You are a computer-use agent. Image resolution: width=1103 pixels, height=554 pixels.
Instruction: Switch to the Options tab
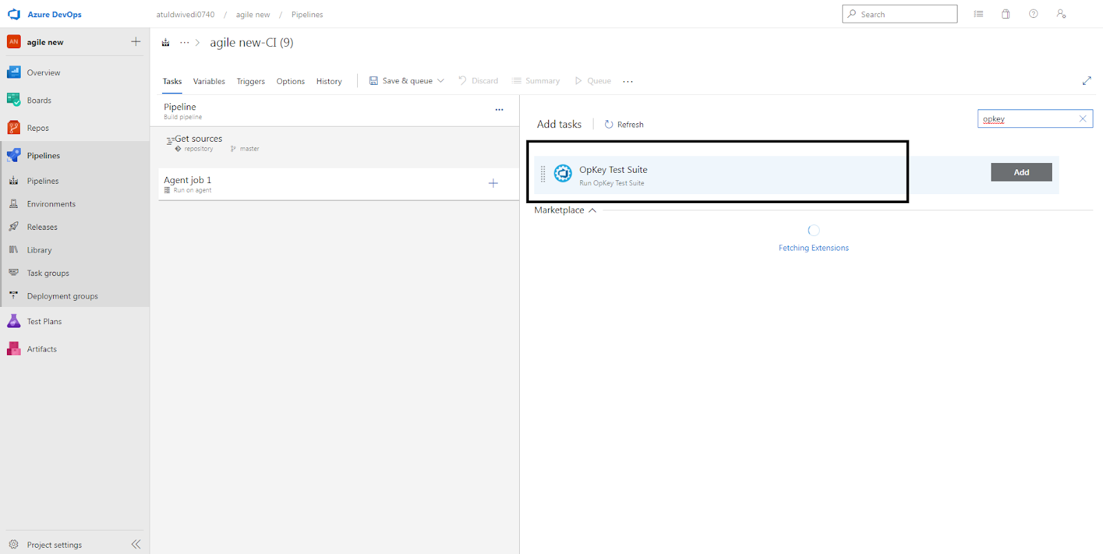[290, 81]
